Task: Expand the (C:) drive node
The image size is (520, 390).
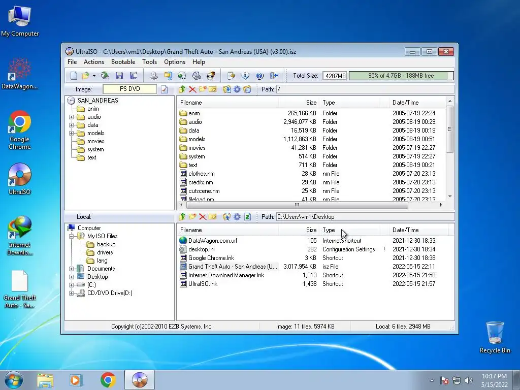Action: [x=71, y=285]
